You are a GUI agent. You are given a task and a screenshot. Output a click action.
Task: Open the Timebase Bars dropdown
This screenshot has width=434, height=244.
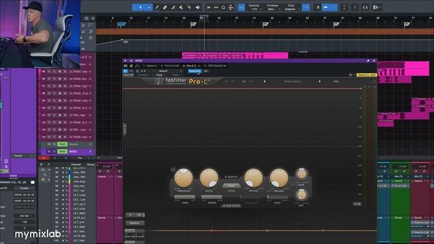coord(273,7)
